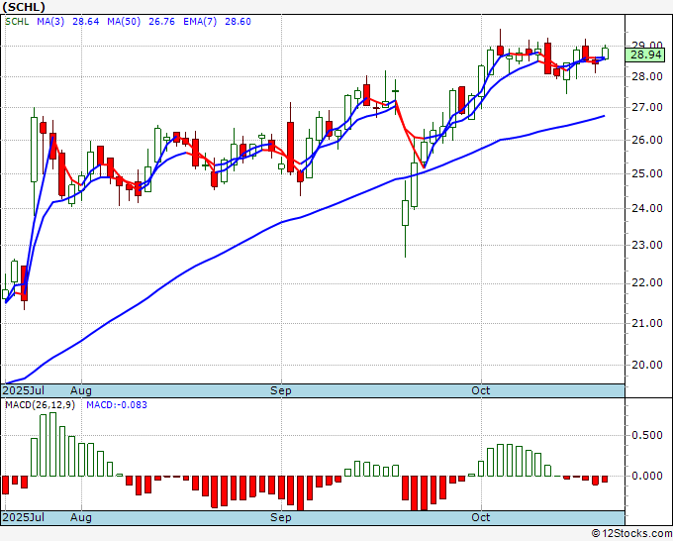Screen dimensions: 673x541
Task: Click the Aug label on price chart axis
Action: (81, 390)
